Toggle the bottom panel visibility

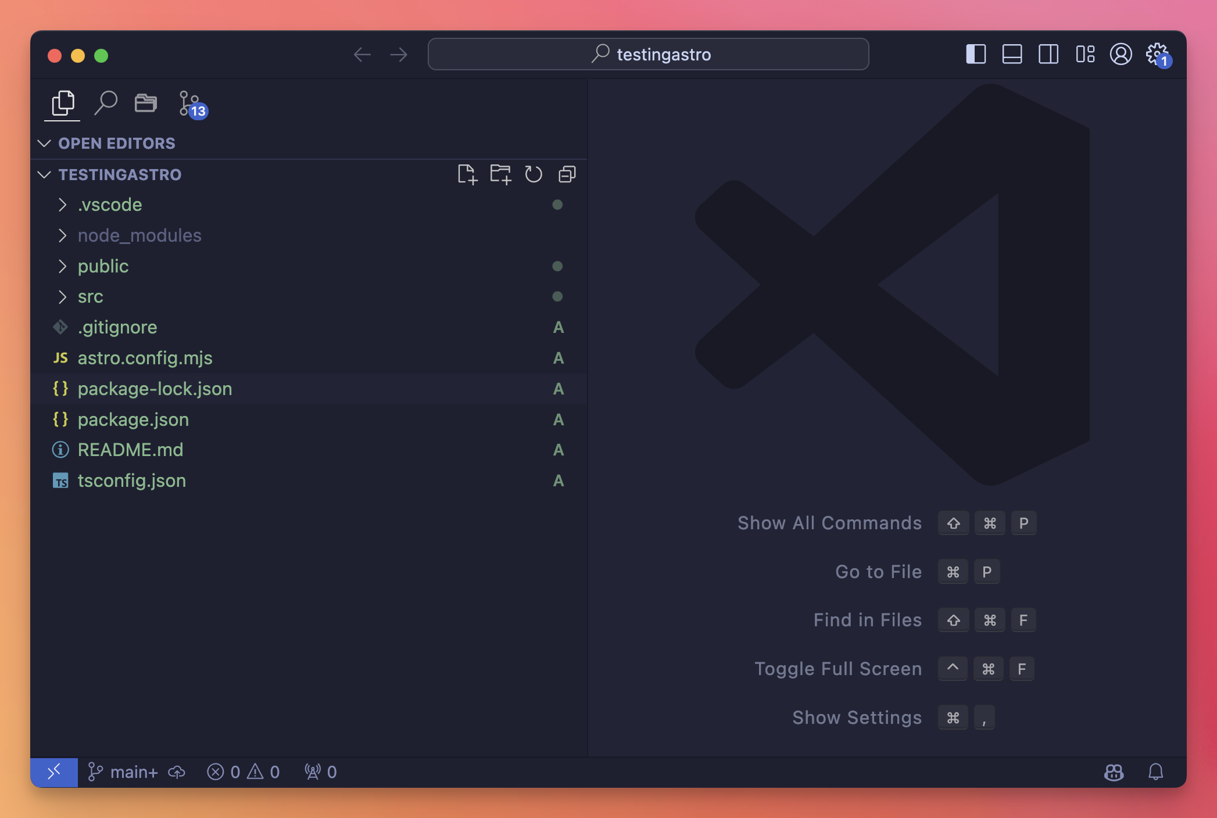coord(1012,55)
